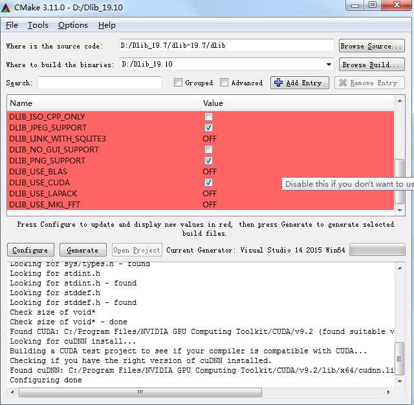This screenshot has height=405, width=414.
Task: Close the CMake window
Action: 397,5
